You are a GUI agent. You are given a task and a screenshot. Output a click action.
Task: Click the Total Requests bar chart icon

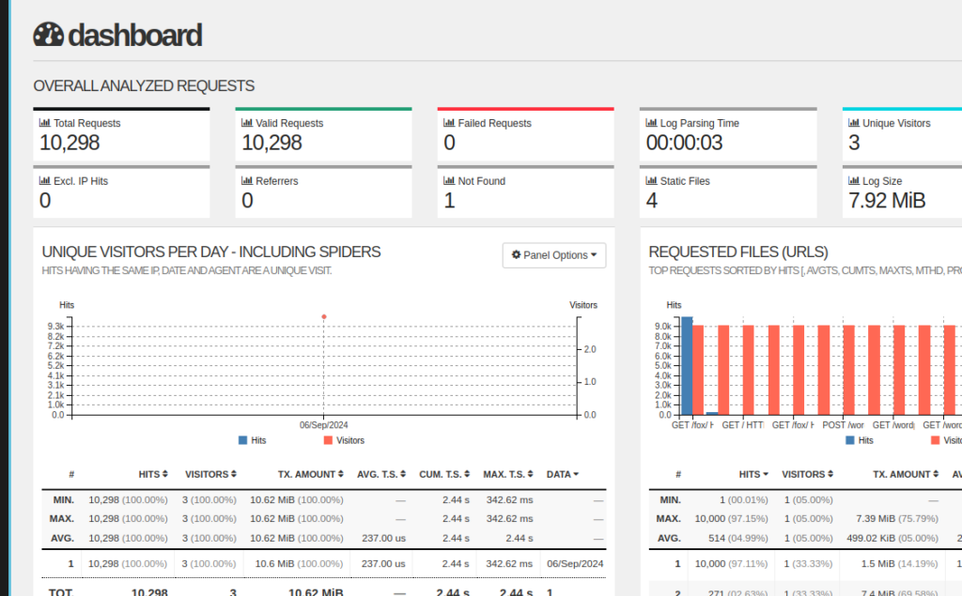point(44,123)
